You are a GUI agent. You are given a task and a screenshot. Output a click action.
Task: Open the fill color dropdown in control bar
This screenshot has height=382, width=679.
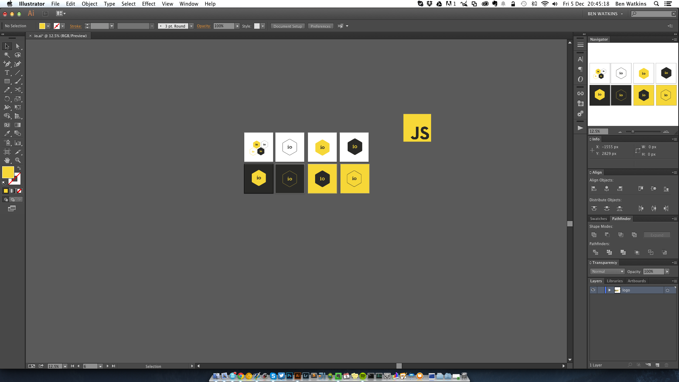[x=48, y=26]
